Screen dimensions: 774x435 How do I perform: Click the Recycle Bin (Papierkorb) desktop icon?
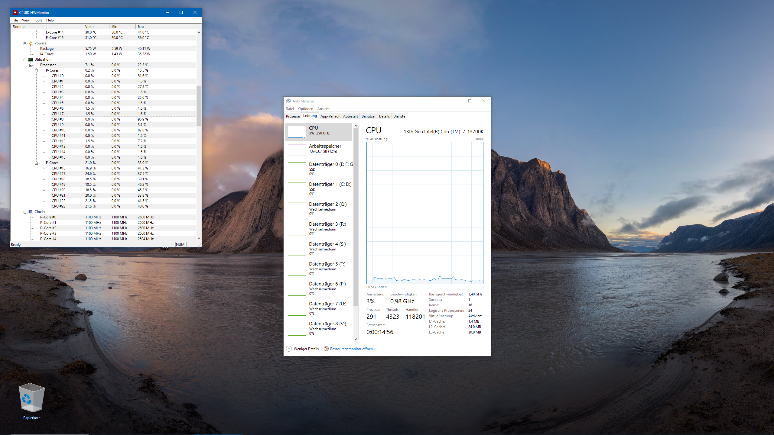point(32,398)
